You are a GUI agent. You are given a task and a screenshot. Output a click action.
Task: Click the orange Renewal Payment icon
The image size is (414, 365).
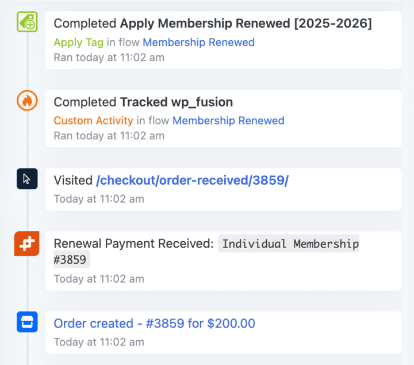tap(26, 244)
